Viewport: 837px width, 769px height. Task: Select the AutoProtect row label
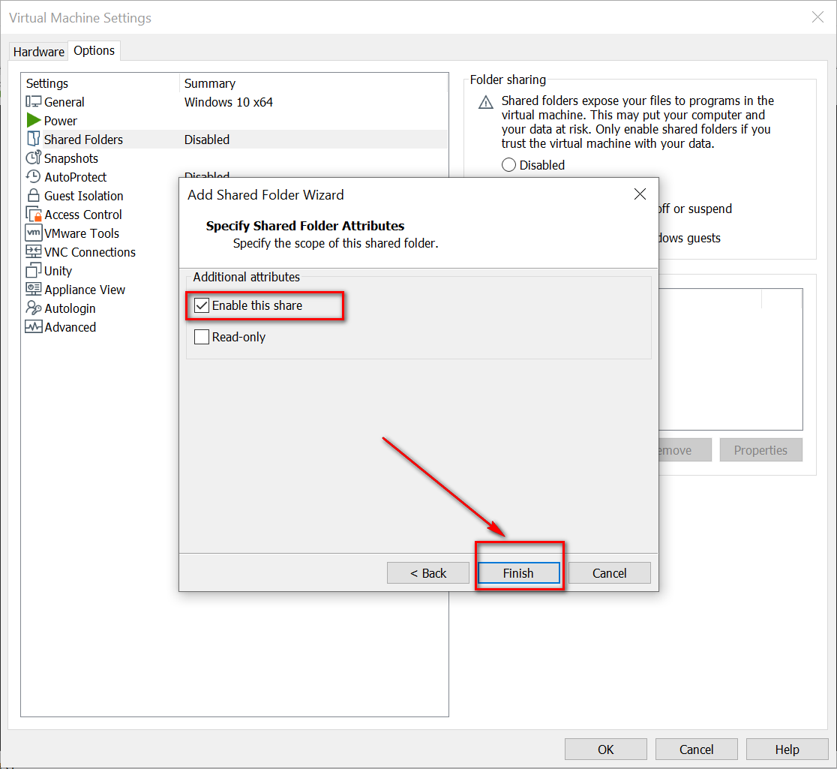75,177
